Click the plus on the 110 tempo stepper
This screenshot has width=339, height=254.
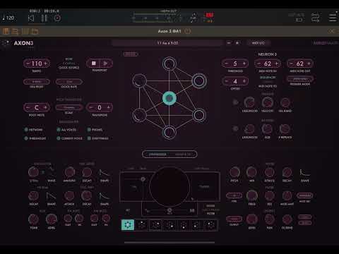[x=46, y=64]
